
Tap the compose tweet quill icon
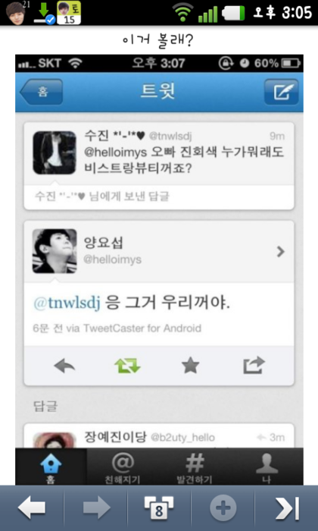pyautogui.click(x=281, y=92)
